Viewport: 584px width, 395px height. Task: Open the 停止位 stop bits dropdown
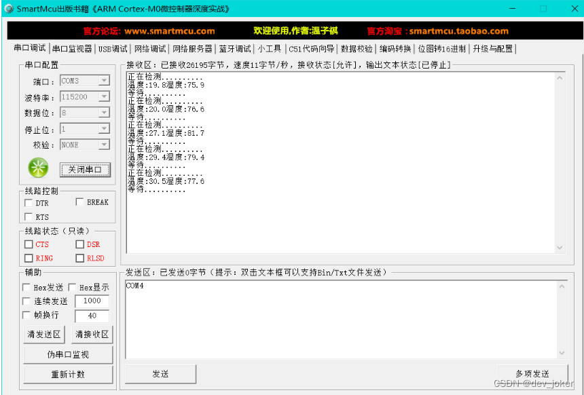(104, 129)
